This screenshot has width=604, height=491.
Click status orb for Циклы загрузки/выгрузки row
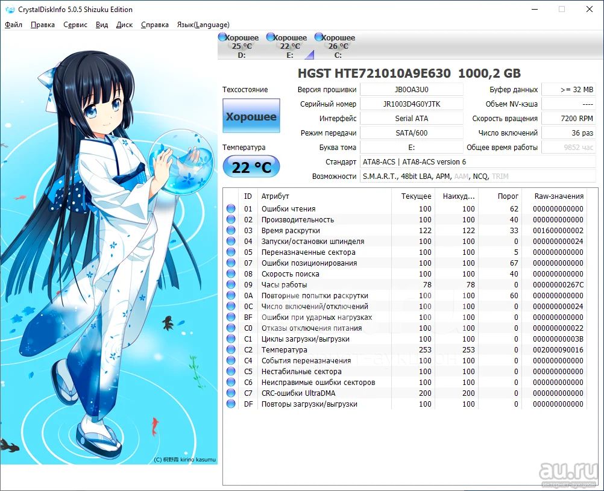(231, 339)
